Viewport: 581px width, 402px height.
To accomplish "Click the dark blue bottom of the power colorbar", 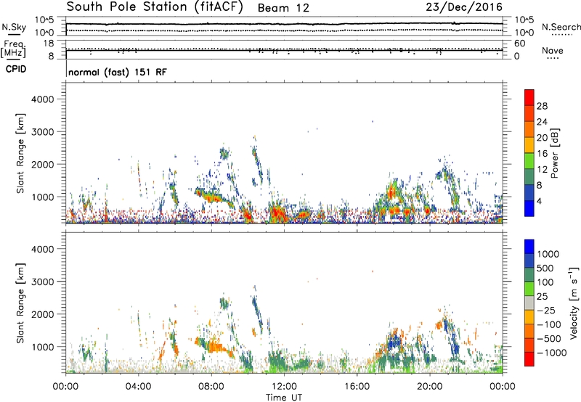I will pos(529,208).
